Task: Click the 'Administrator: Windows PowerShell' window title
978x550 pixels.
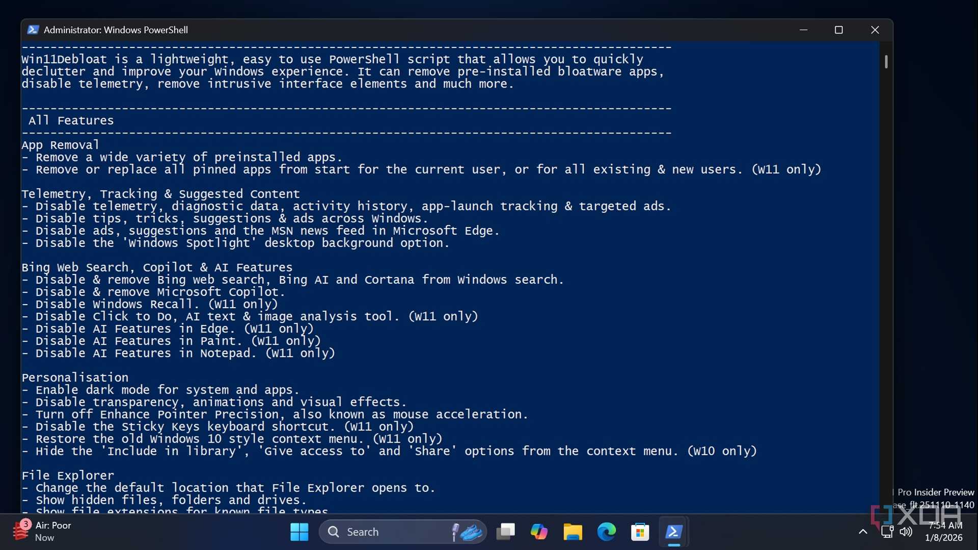Action: coord(116,30)
